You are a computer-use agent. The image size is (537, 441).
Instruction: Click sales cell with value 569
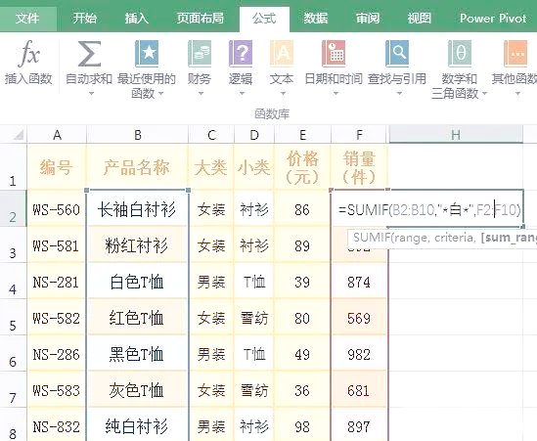point(359,318)
